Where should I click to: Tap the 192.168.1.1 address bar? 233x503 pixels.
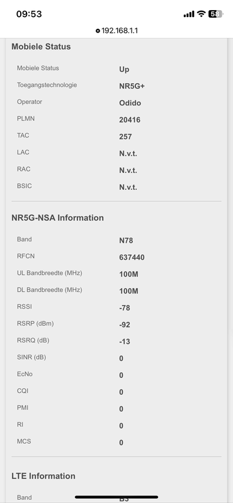(116, 31)
